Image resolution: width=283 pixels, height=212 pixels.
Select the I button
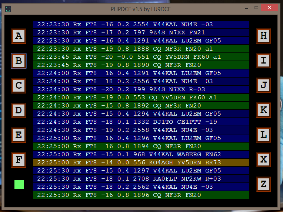(x=263, y=61)
